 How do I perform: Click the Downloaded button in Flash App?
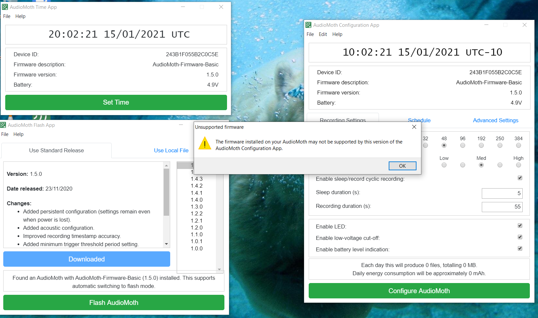[x=87, y=259]
